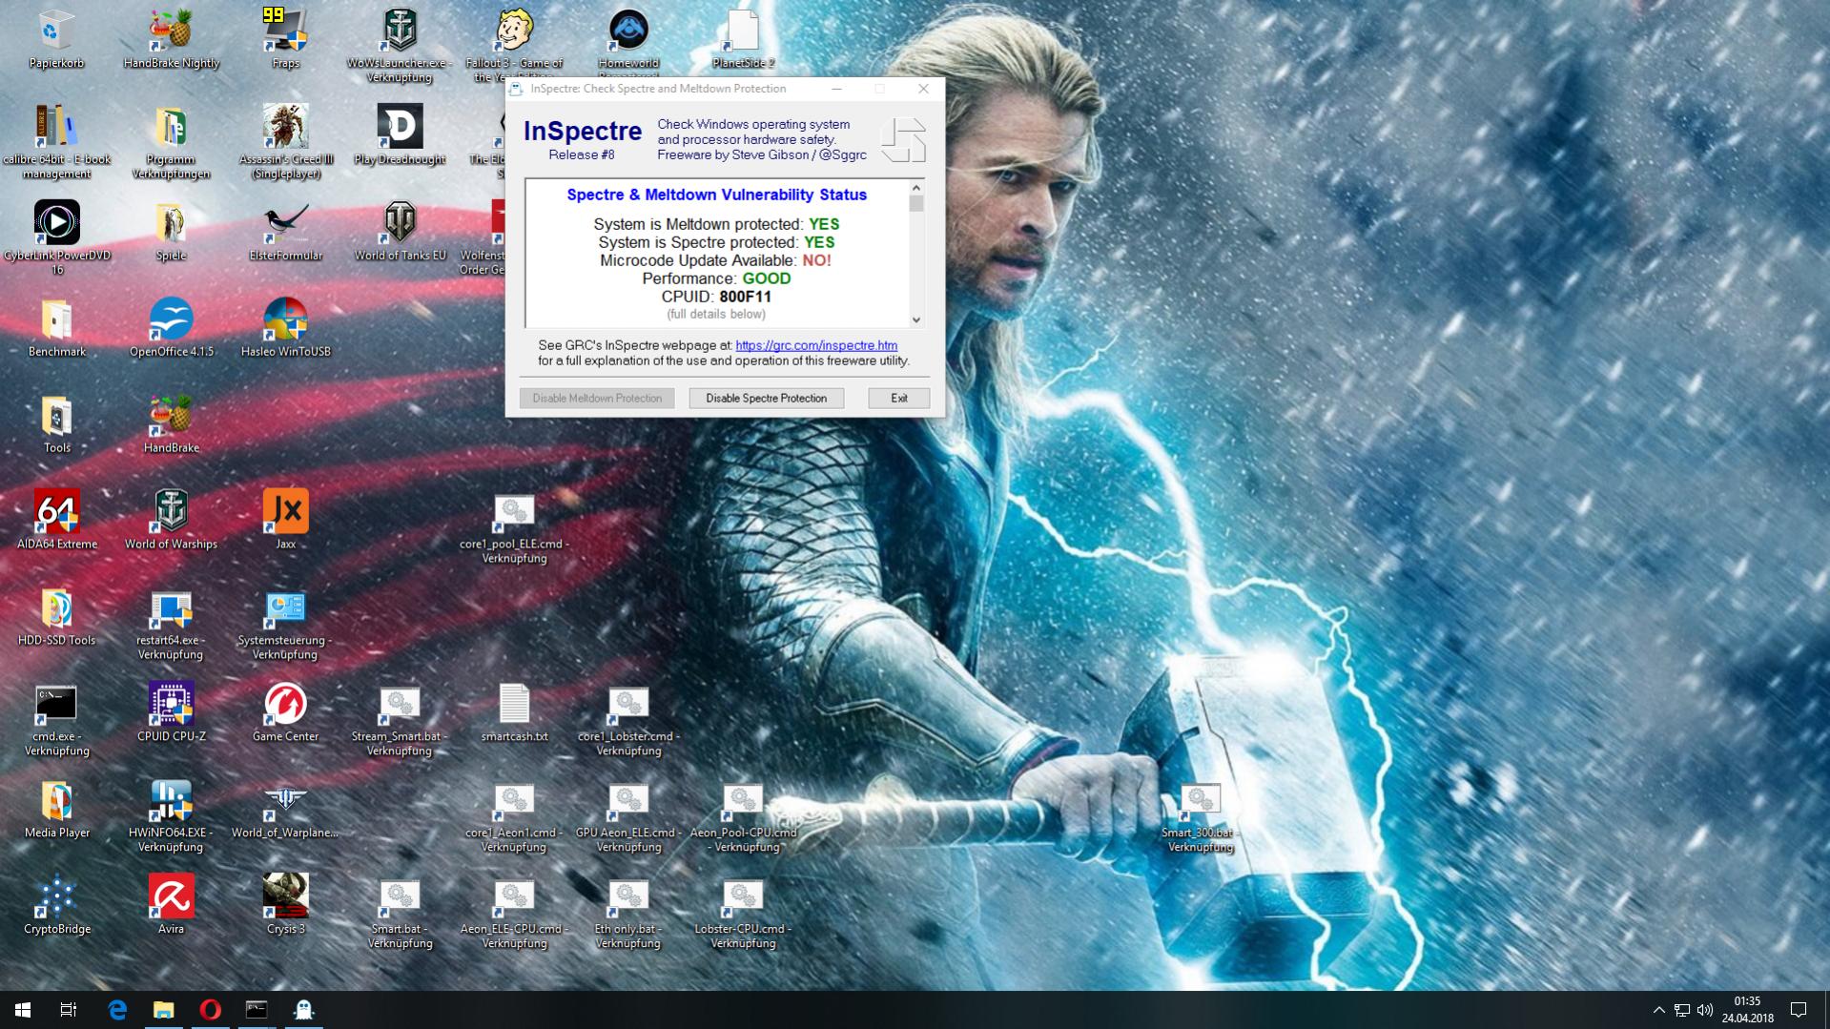Open ElsterFormular desktop icon
This screenshot has width=1830, height=1029.
point(285,232)
